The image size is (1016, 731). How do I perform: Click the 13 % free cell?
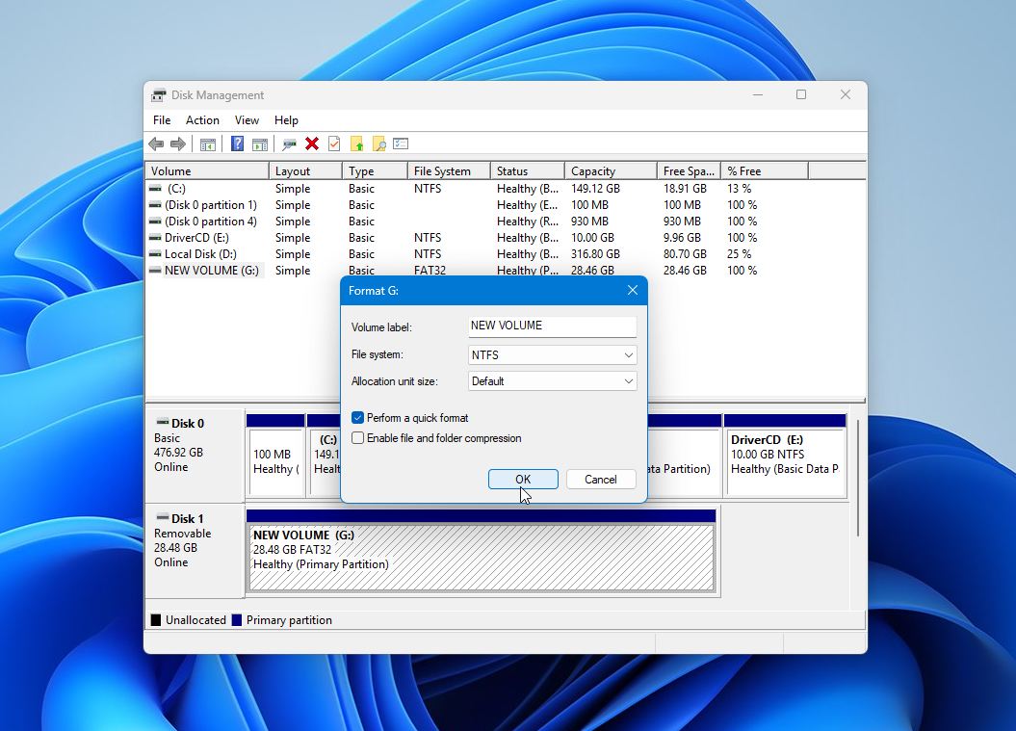pos(739,189)
